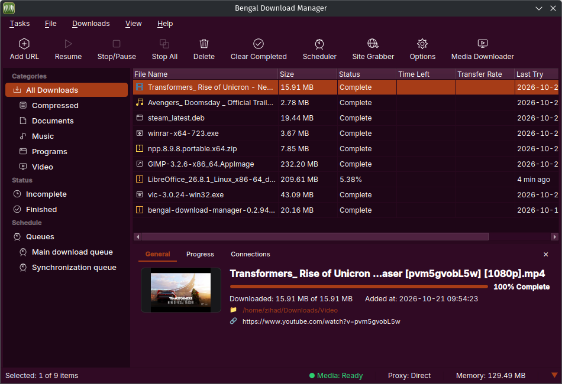This screenshot has width=562, height=384.
Task: Switch to the Progress tab
Action: [200, 254]
